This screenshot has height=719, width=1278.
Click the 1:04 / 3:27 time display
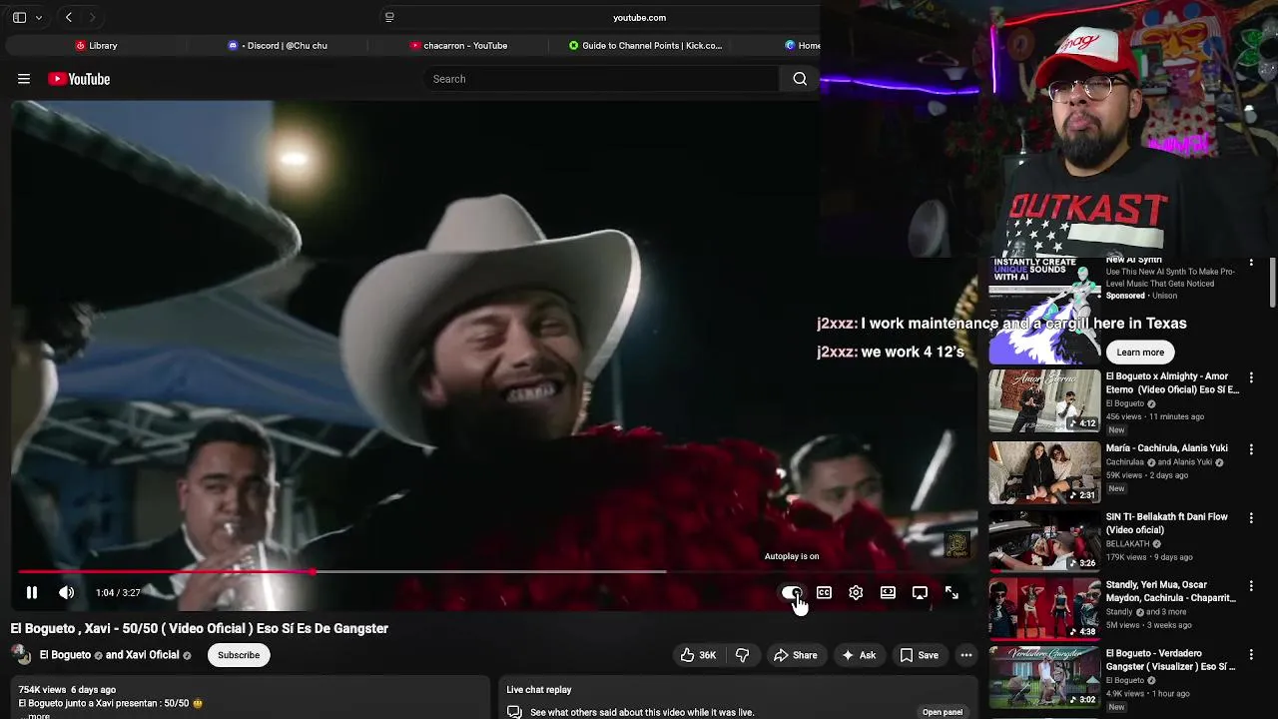[118, 593]
